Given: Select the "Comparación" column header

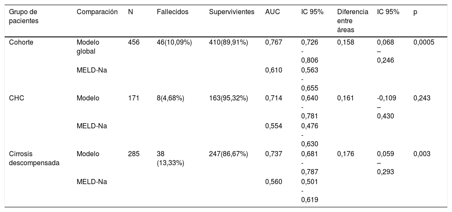Looking at the screenshot, I should pos(97,12).
